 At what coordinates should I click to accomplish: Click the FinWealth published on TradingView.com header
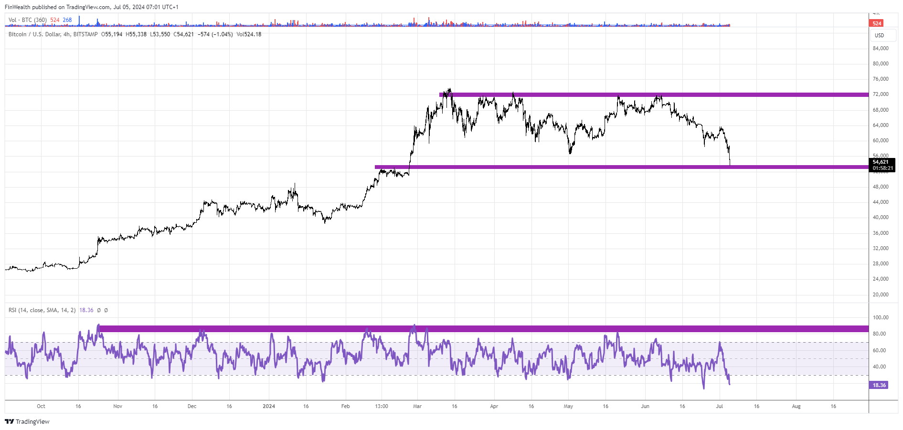pos(92,7)
